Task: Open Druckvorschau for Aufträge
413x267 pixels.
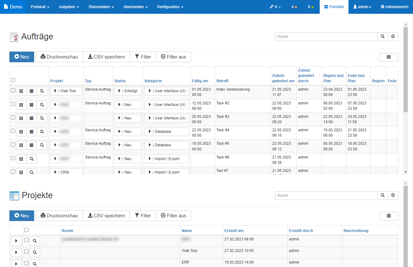Action: [x=59, y=57]
